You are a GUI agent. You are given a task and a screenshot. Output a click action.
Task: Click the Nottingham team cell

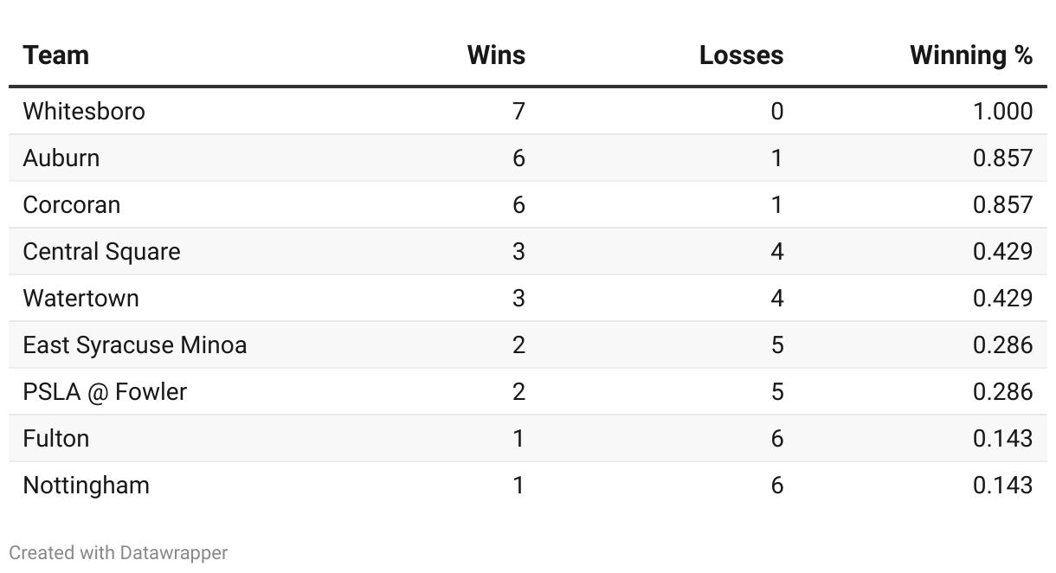pyautogui.click(x=87, y=486)
